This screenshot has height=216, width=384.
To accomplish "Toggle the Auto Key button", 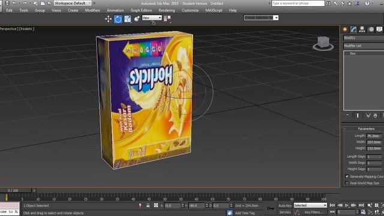I will tap(285, 206).
